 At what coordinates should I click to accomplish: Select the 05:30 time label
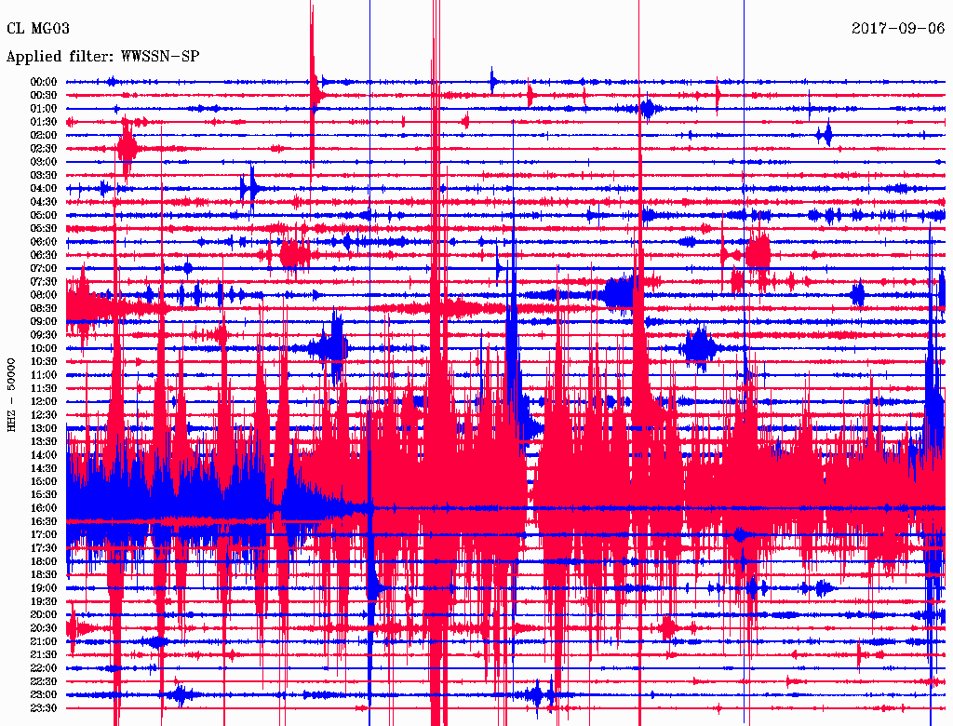44,228
